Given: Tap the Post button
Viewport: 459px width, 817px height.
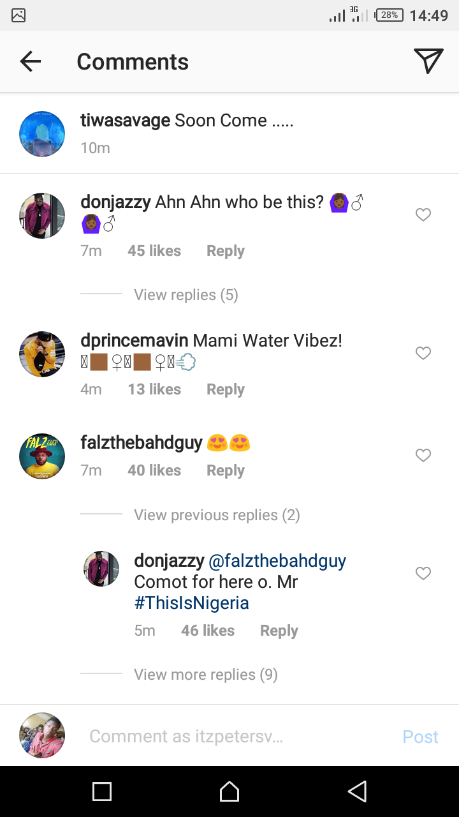Looking at the screenshot, I should (420, 737).
